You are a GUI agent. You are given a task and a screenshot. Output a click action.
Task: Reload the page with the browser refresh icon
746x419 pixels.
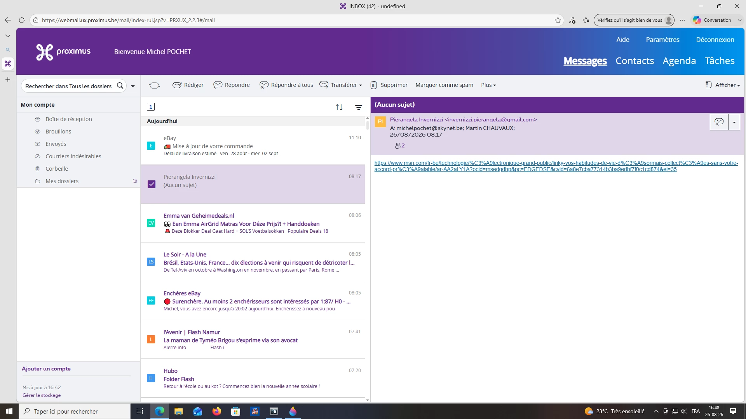click(22, 20)
